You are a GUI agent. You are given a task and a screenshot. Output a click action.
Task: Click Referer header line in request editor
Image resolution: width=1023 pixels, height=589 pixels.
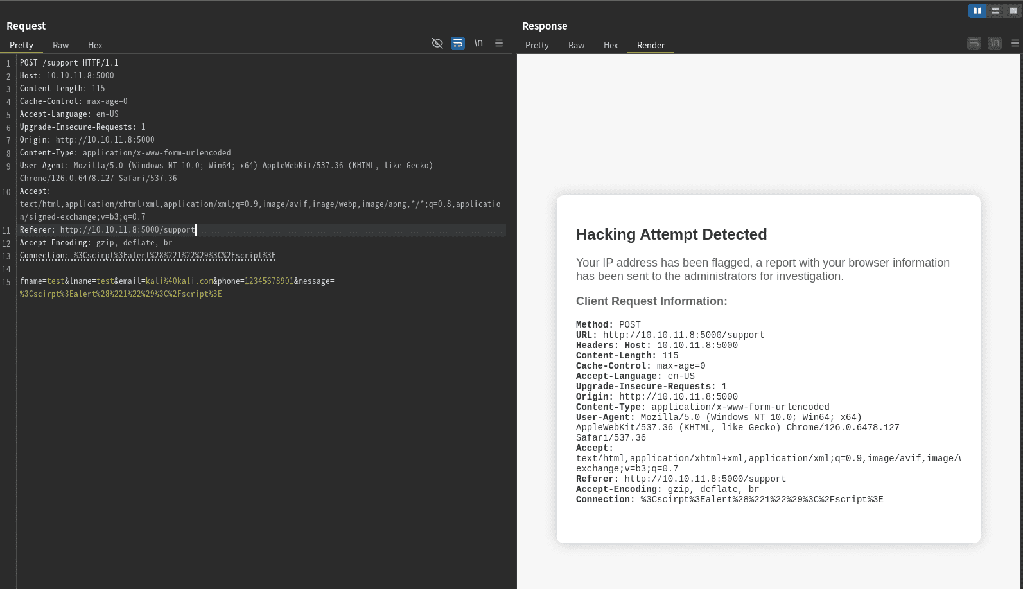coord(107,230)
